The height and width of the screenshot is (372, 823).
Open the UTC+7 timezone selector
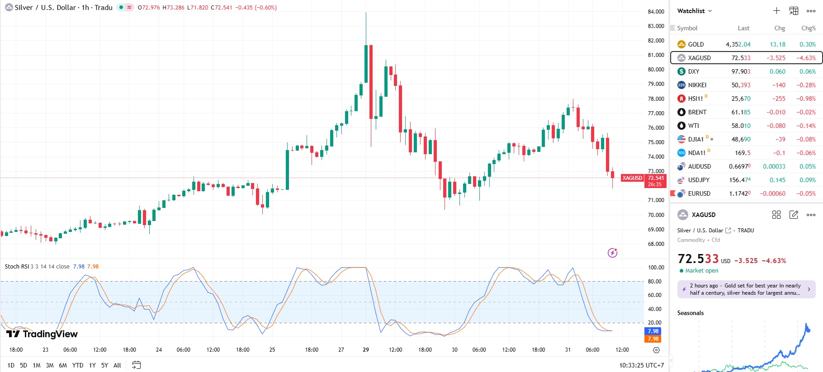641,365
